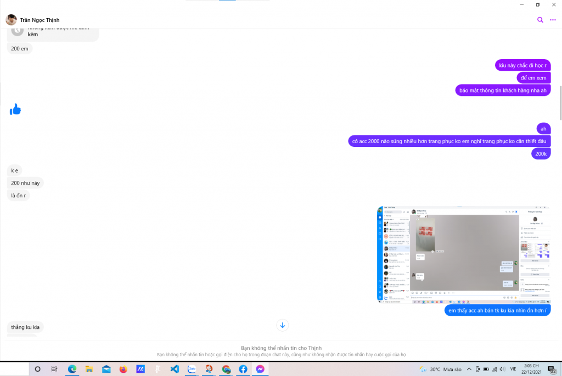Switch to Zalo from taskbar

pos(192,369)
